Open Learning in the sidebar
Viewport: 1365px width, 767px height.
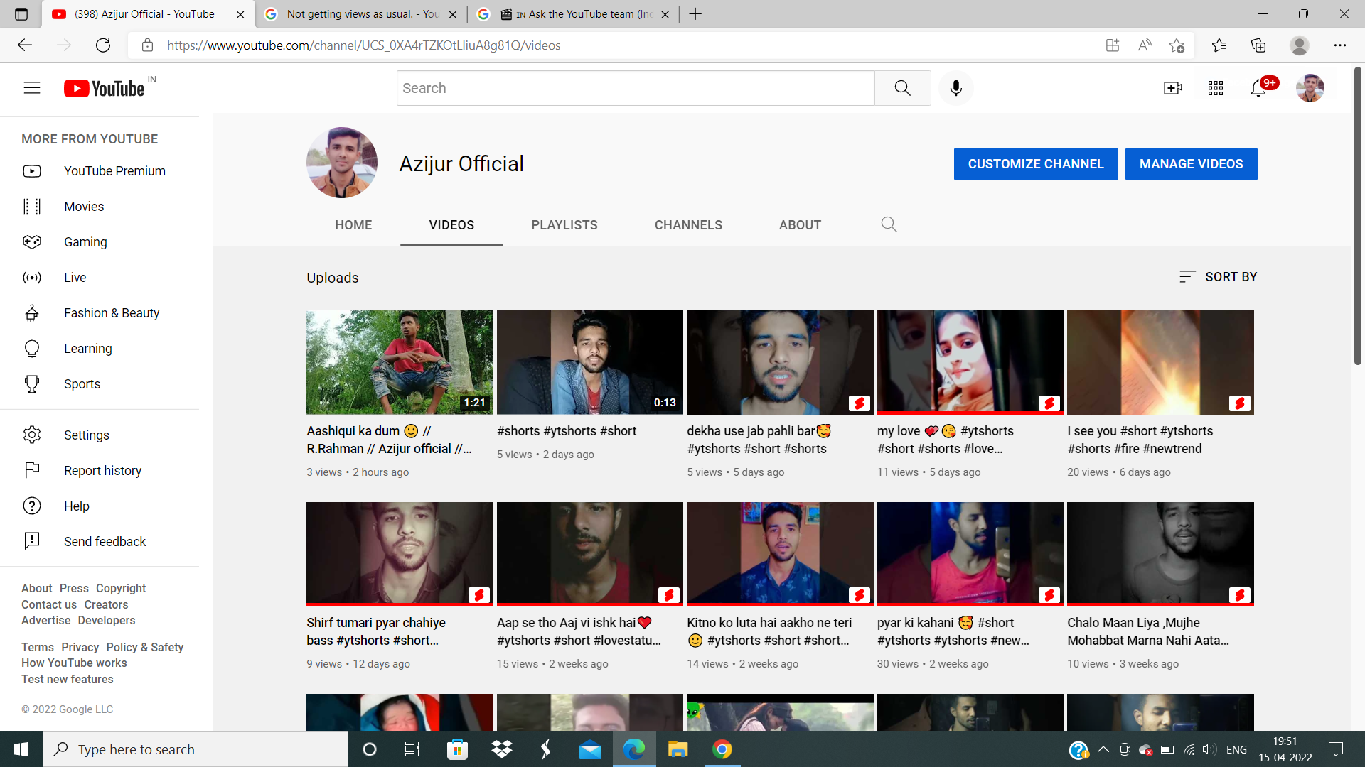[100, 349]
